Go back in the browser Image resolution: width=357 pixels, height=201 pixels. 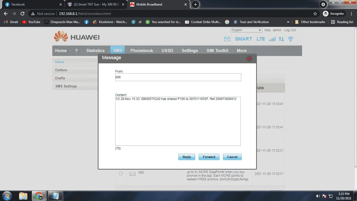pyautogui.click(x=6, y=14)
